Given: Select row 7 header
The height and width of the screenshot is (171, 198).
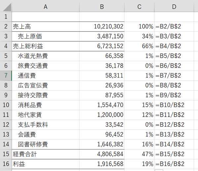Looking at the screenshot, I should point(6,76).
